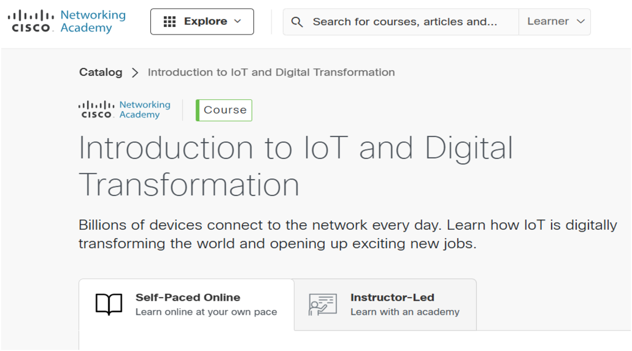The height and width of the screenshot is (351, 632).
Task: Click "Learn with an academy" subtitle
Action: pyautogui.click(x=405, y=312)
